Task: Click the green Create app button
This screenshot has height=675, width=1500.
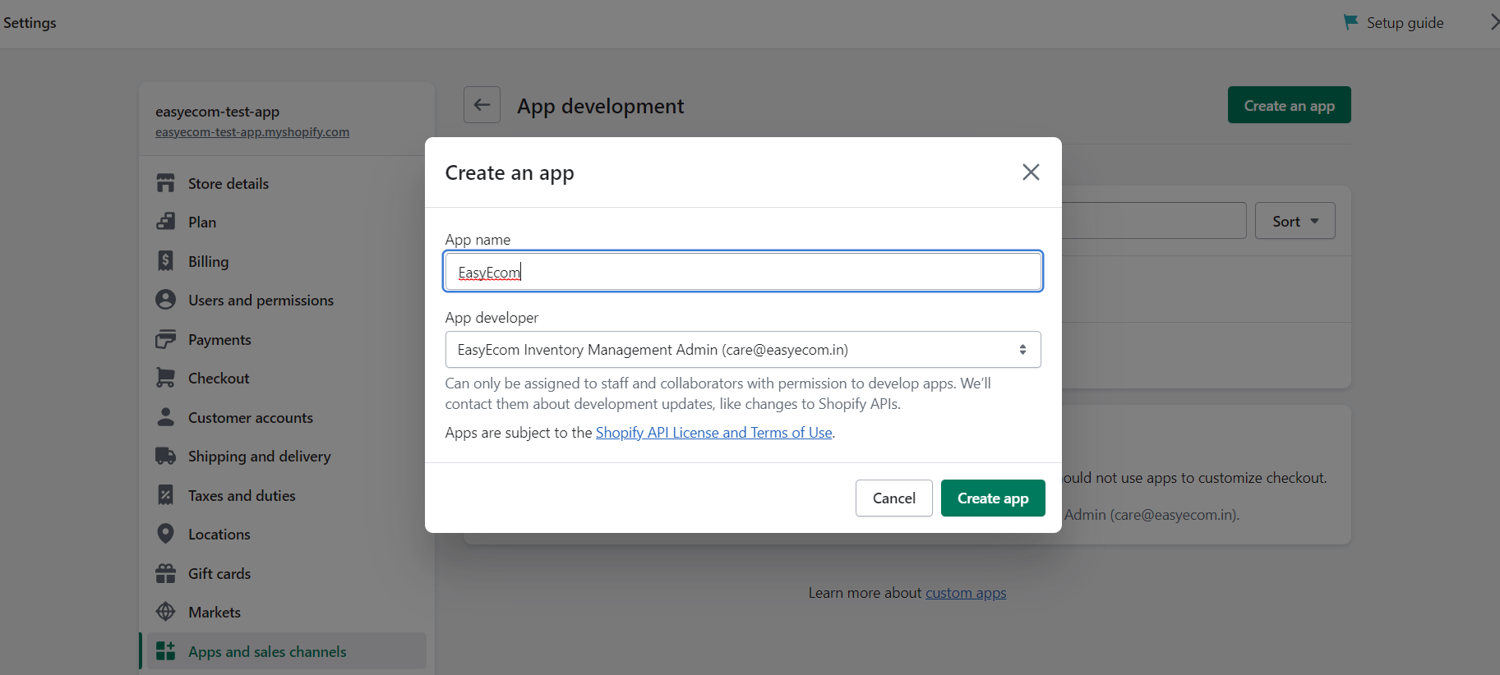Action: coord(993,498)
